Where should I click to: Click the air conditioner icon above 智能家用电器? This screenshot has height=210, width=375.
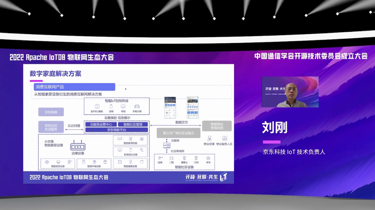point(119,139)
